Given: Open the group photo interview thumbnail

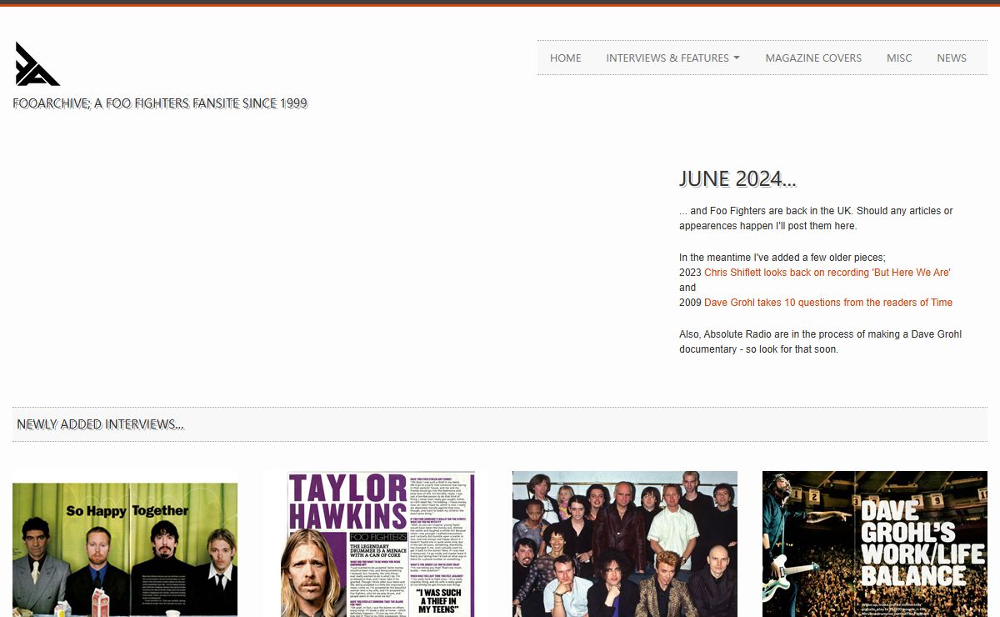Looking at the screenshot, I should (625, 544).
